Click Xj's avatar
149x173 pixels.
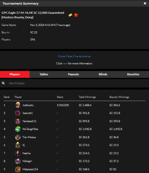point(18,145)
